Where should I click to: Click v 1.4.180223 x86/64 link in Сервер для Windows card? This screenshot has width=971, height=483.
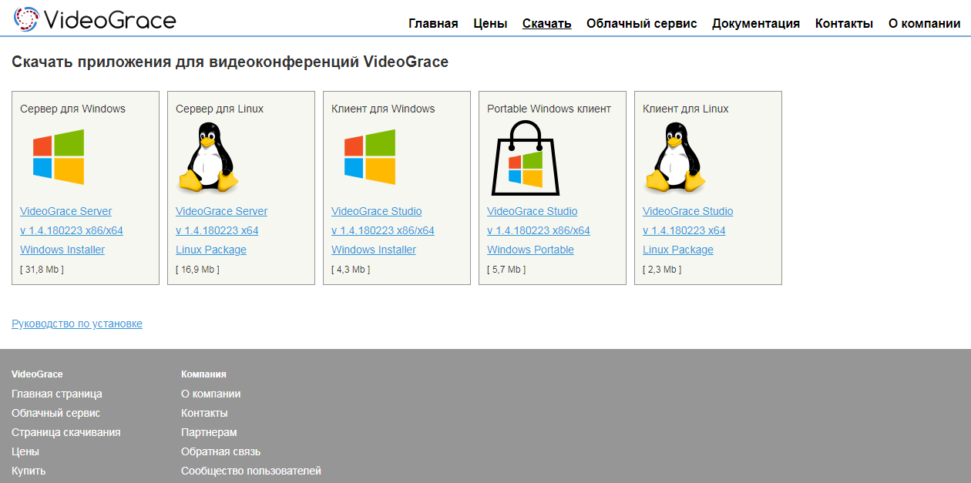point(72,230)
